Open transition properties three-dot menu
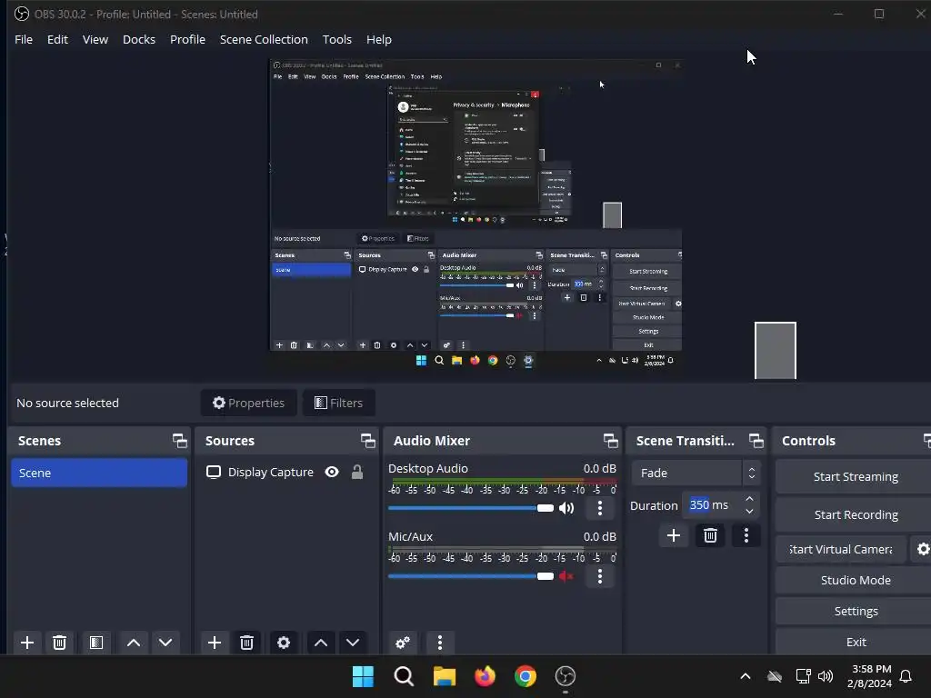 [x=746, y=535]
